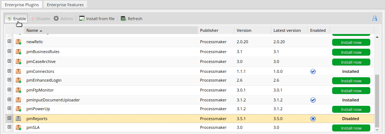Click the Refresh database icon

[123, 19]
